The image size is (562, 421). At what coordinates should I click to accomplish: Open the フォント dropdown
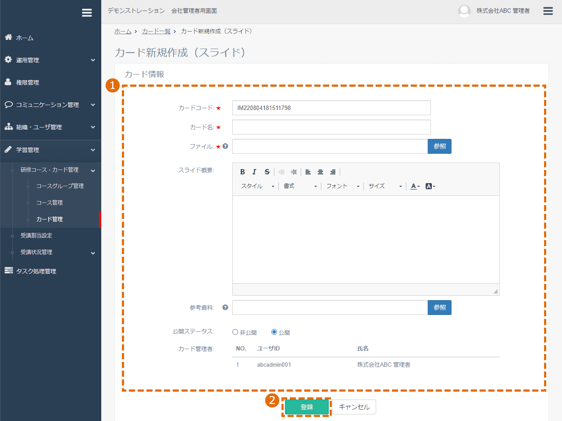click(343, 186)
